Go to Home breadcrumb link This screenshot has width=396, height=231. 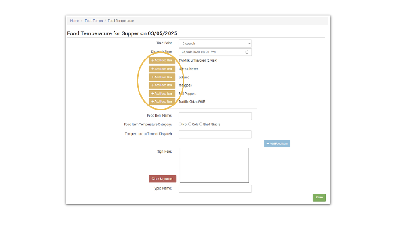[x=74, y=21]
